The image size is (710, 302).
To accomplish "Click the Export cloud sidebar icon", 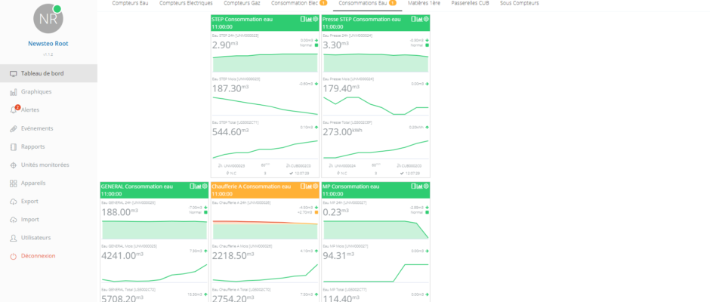I will (x=13, y=202).
